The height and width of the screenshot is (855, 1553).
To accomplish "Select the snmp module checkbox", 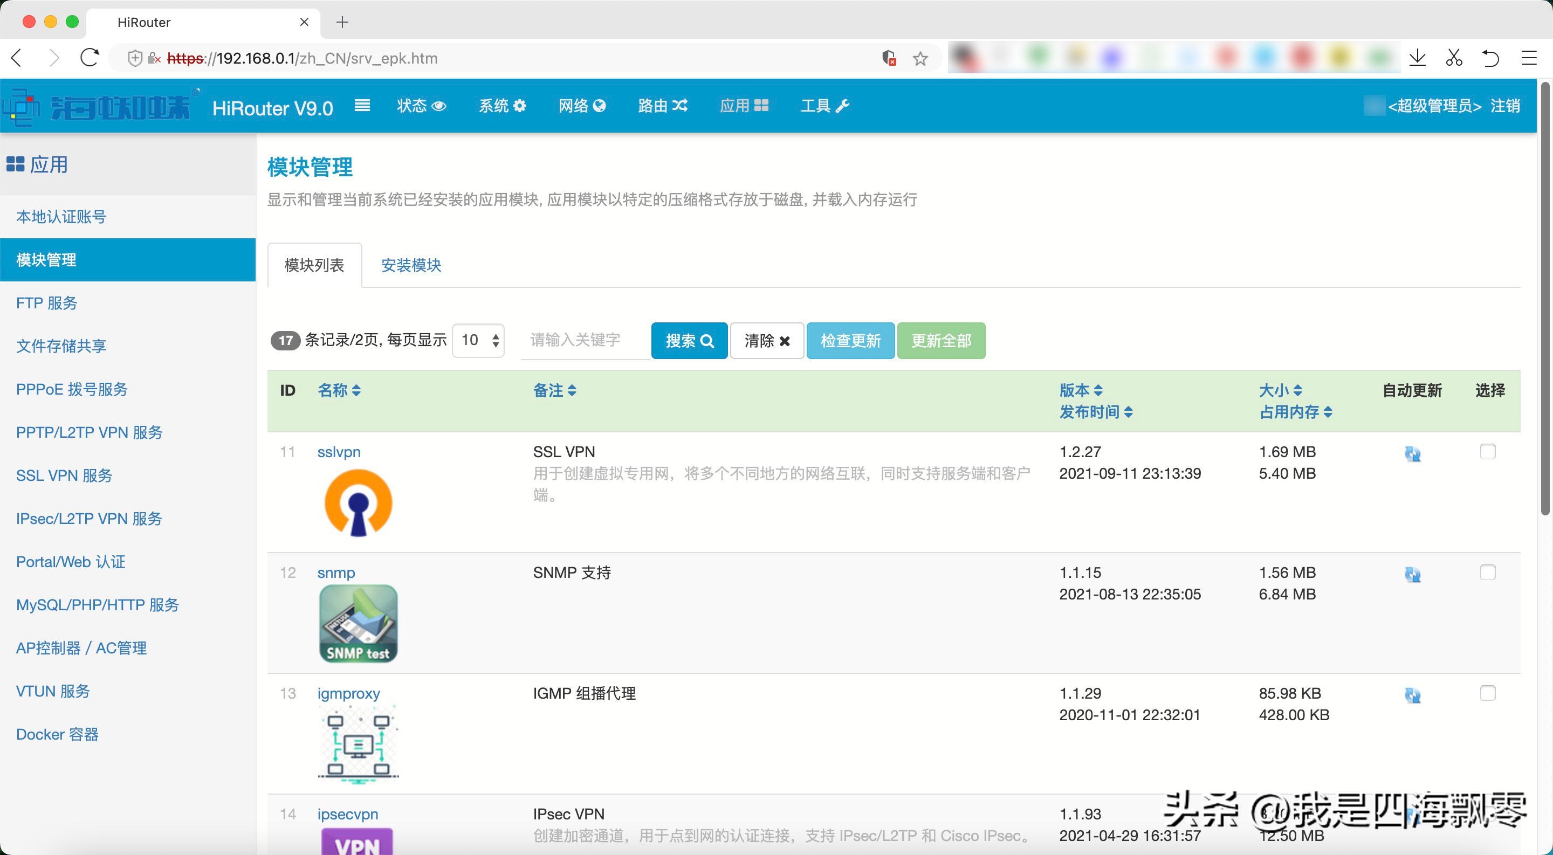I will pos(1487,572).
